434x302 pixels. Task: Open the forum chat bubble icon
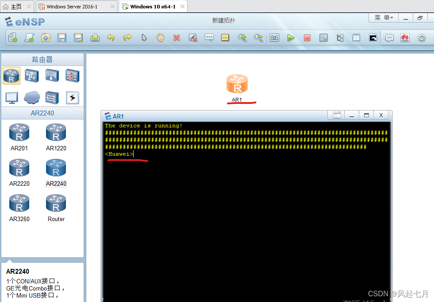click(389, 38)
